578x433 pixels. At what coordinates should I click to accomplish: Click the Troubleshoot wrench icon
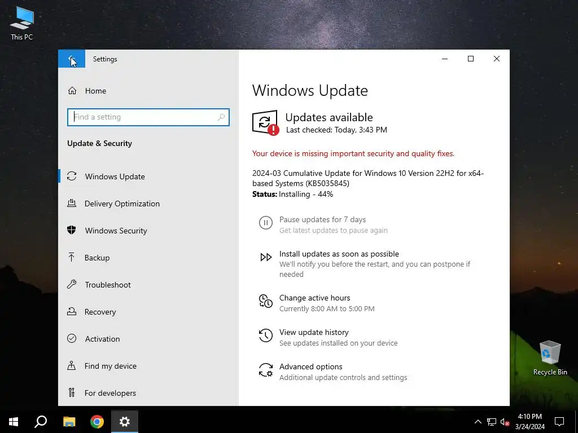tap(72, 285)
